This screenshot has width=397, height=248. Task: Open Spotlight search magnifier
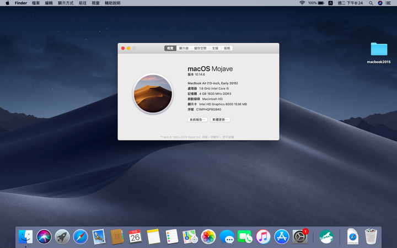[371, 3]
